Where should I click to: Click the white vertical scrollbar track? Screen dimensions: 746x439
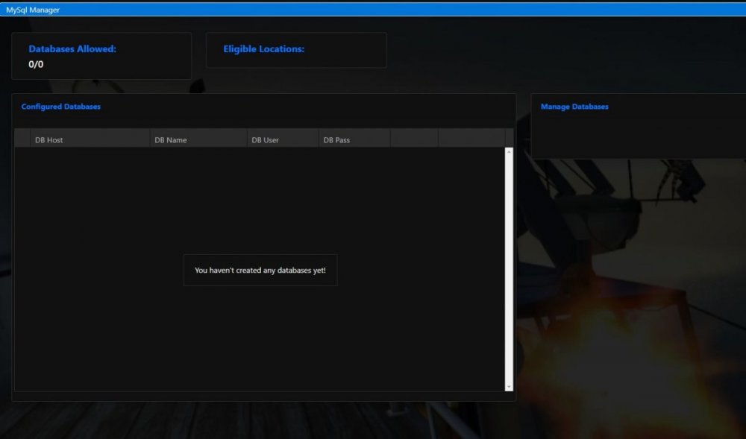(x=509, y=268)
